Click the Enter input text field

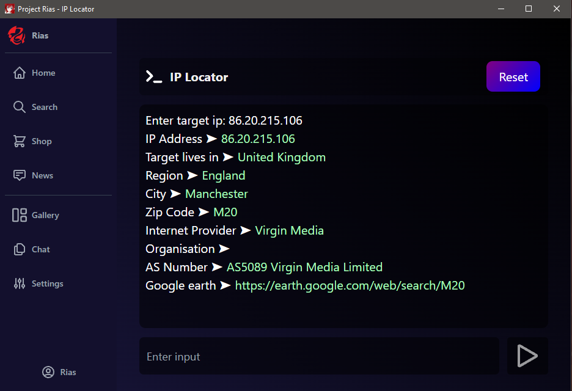click(x=319, y=356)
